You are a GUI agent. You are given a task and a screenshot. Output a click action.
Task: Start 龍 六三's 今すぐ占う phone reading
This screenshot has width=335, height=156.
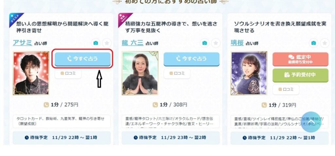(x=192, y=59)
